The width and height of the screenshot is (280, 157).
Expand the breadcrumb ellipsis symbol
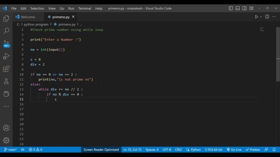(81, 24)
